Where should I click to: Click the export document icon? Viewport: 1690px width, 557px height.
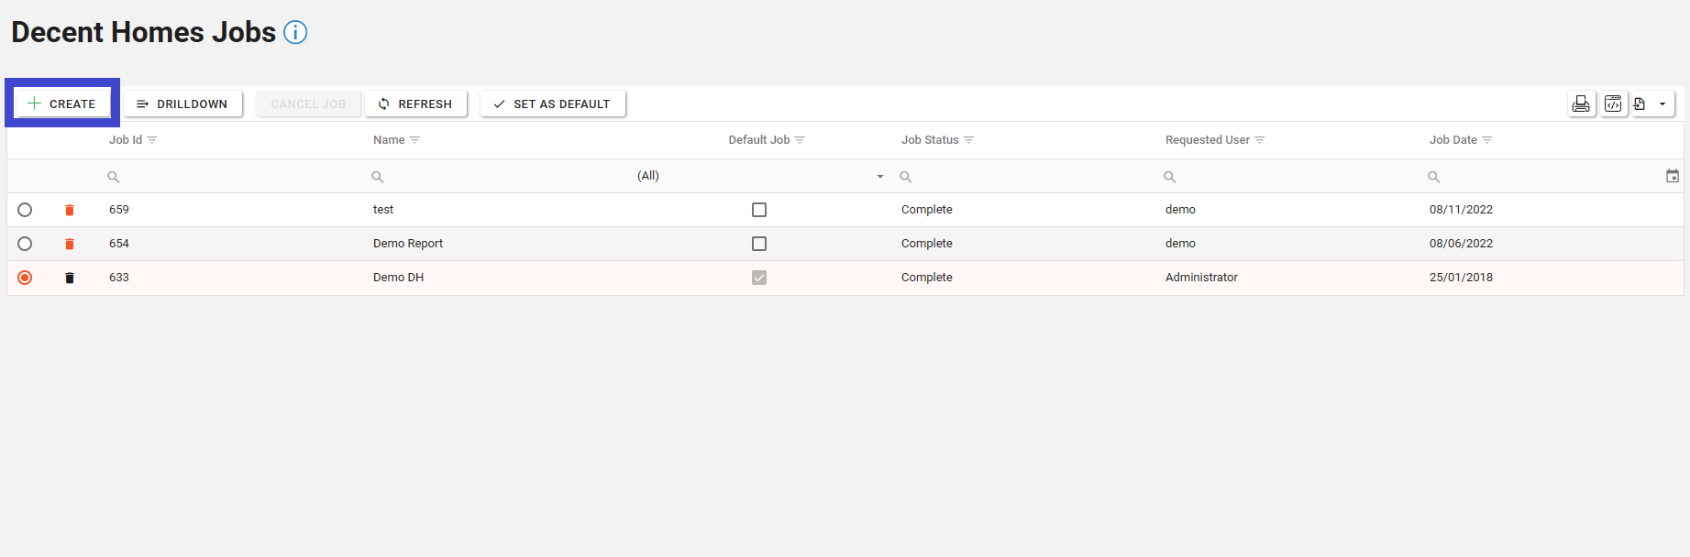[x=1640, y=104]
